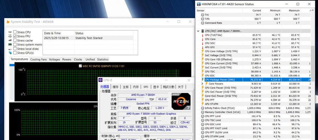The width and height of the screenshot is (318, 140).
Task: Enable Stress GPU(s) checkbox
Action: pos(15,53)
